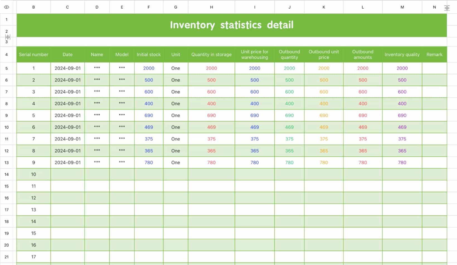The image size is (457, 265).
Task: Click the 'Inventory statistics detail' title
Action: (232, 25)
